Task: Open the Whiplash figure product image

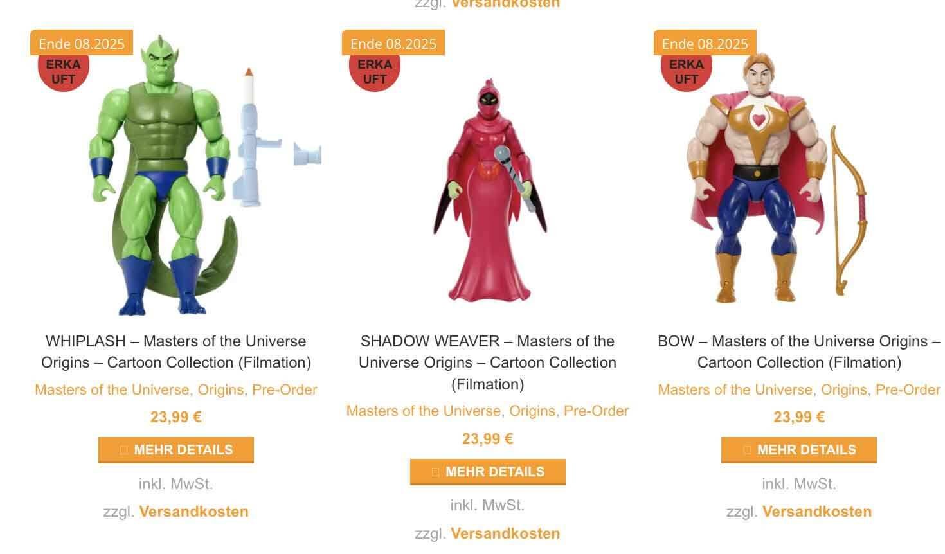Action: [x=176, y=175]
